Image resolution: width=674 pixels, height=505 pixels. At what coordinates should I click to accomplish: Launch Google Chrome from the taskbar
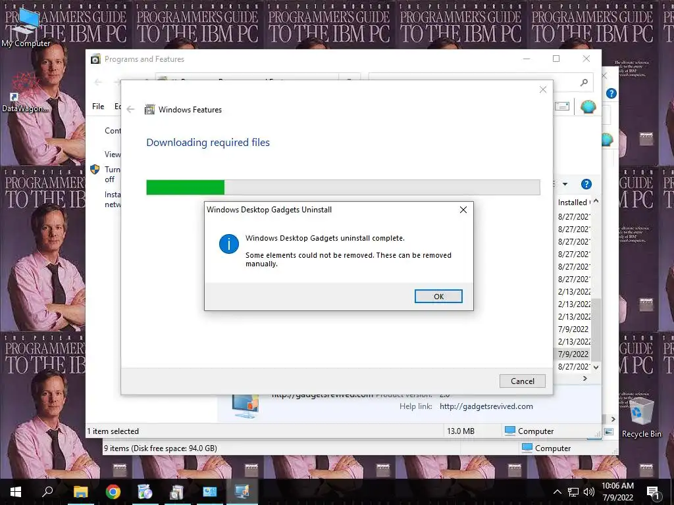coord(113,492)
